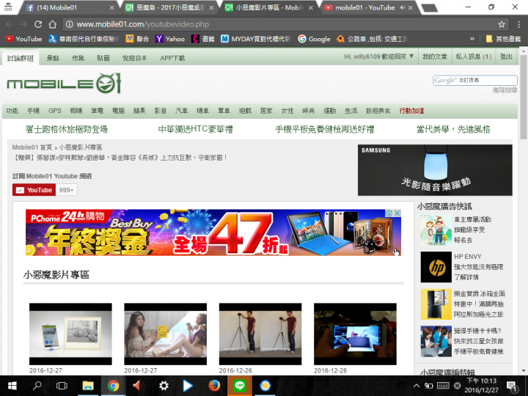Screen dimensions: 528x396
Task: Open the Google bookmark
Action: pos(314,39)
